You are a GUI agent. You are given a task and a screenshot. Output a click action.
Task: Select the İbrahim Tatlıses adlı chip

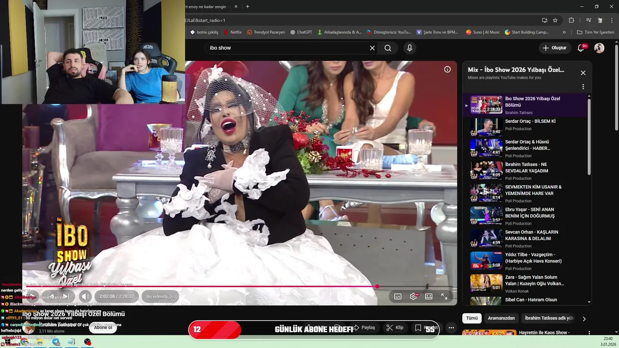(549, 319)
